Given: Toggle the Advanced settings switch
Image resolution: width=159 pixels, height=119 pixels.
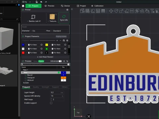Looking at the screenshot, I should pos(60,61).
